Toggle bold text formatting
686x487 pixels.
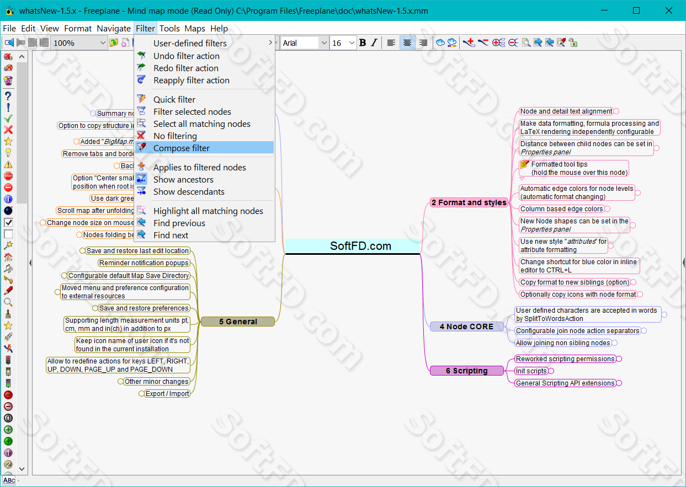click(363, 42)
